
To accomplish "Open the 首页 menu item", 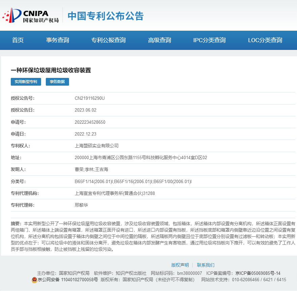I will coord(18,40).
